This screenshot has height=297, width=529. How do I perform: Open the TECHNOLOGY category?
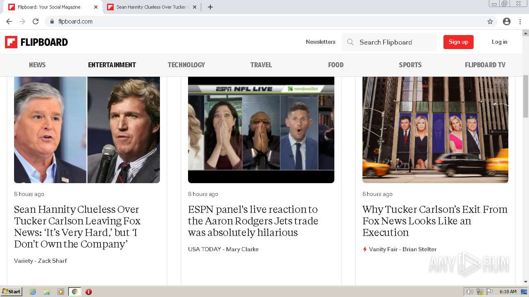[186, 65]
